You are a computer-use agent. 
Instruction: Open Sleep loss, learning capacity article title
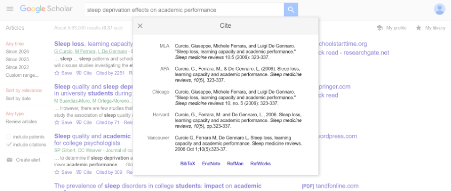(x=94, y=44)
